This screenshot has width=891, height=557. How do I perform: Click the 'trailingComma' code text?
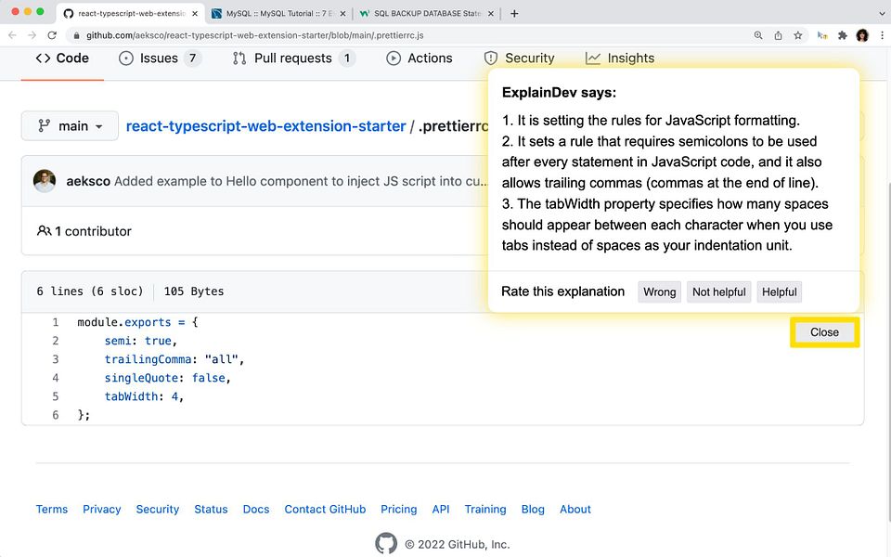click(148, 359)
